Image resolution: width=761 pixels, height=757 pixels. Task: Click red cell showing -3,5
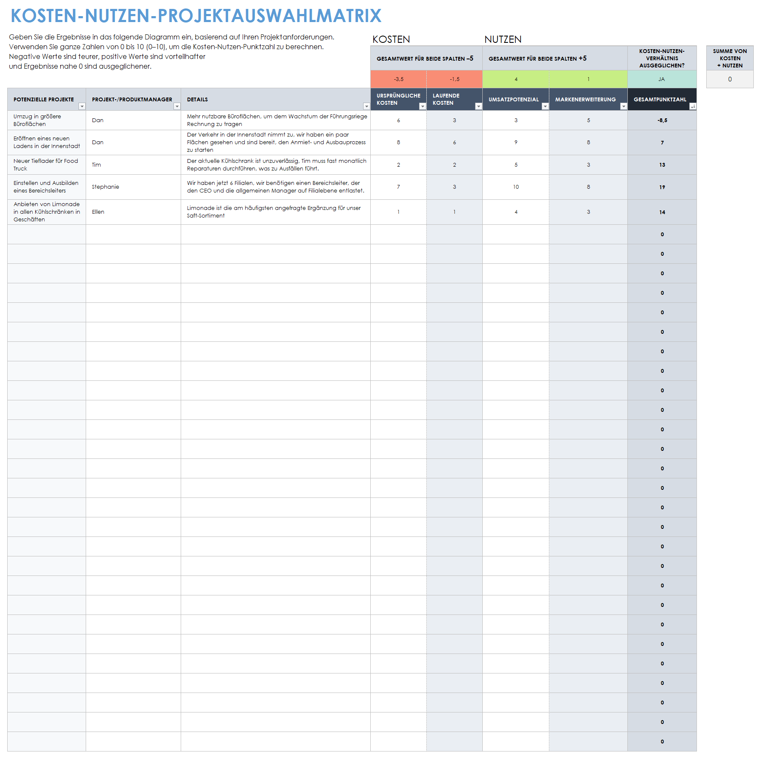(x=398, y=79)
